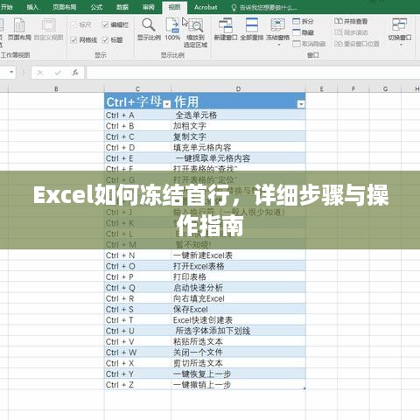Toggle the 标尺 ruler checkbox

point(80,24)
